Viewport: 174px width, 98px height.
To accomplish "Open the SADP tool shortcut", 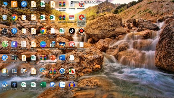I will [52, 86].
